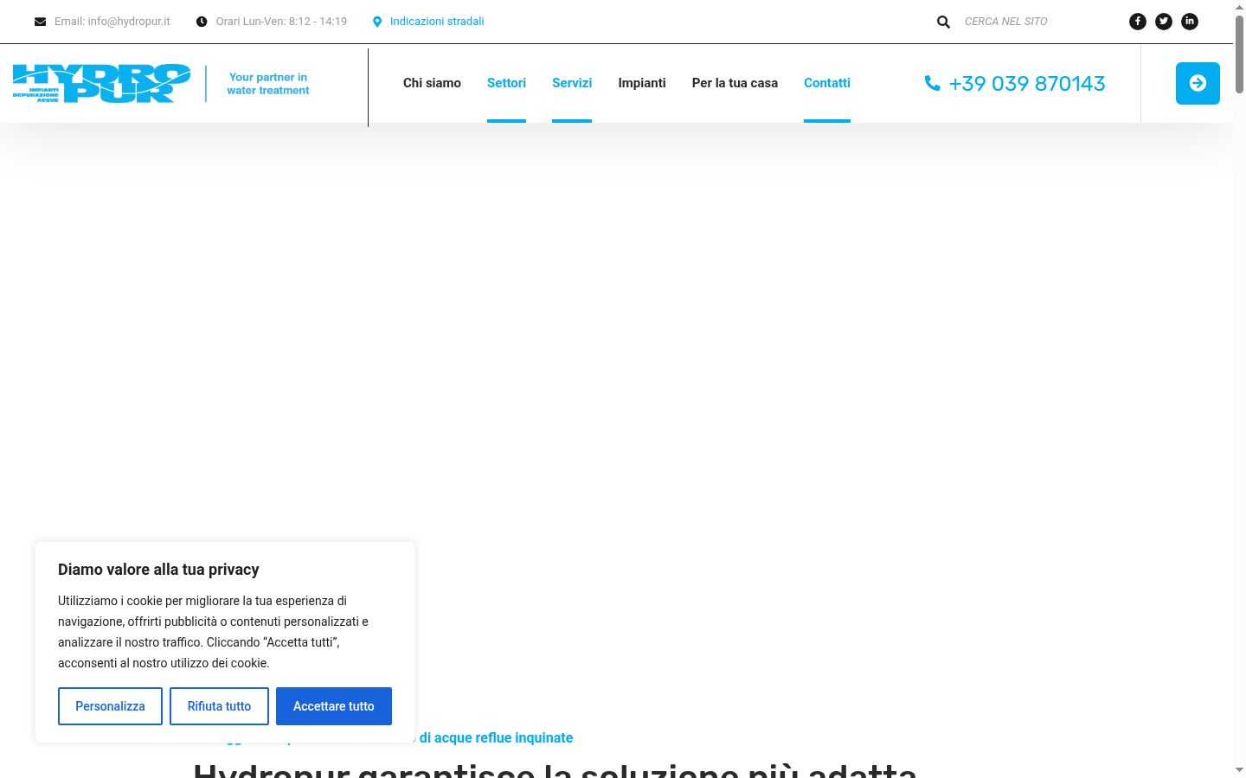Image resolution: width=1246 pixels, height=778 pixels.
Task: Click the blue arrow button
Action: coord(1198,83)
